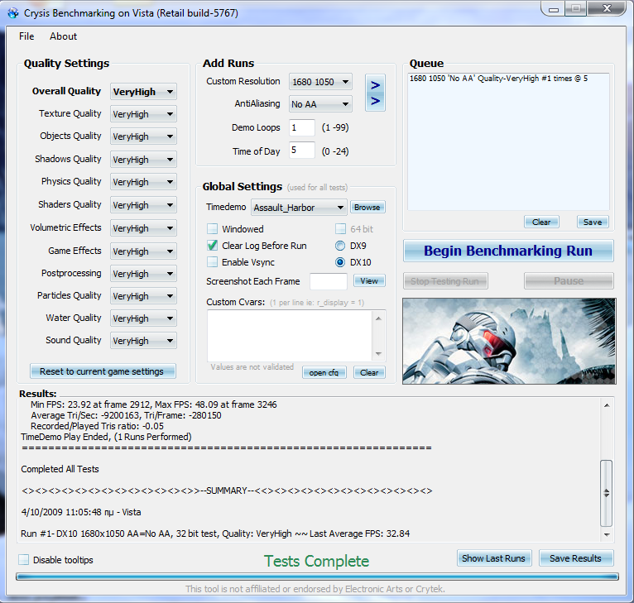Click the Queue Clear button
The image size is (634, 603).
(541, 222)
